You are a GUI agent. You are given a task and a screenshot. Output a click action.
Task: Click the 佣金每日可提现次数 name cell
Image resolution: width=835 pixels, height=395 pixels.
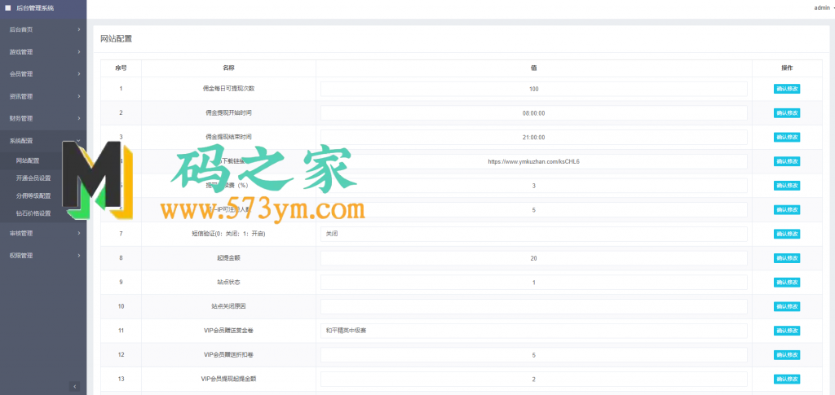coord(228,89)
